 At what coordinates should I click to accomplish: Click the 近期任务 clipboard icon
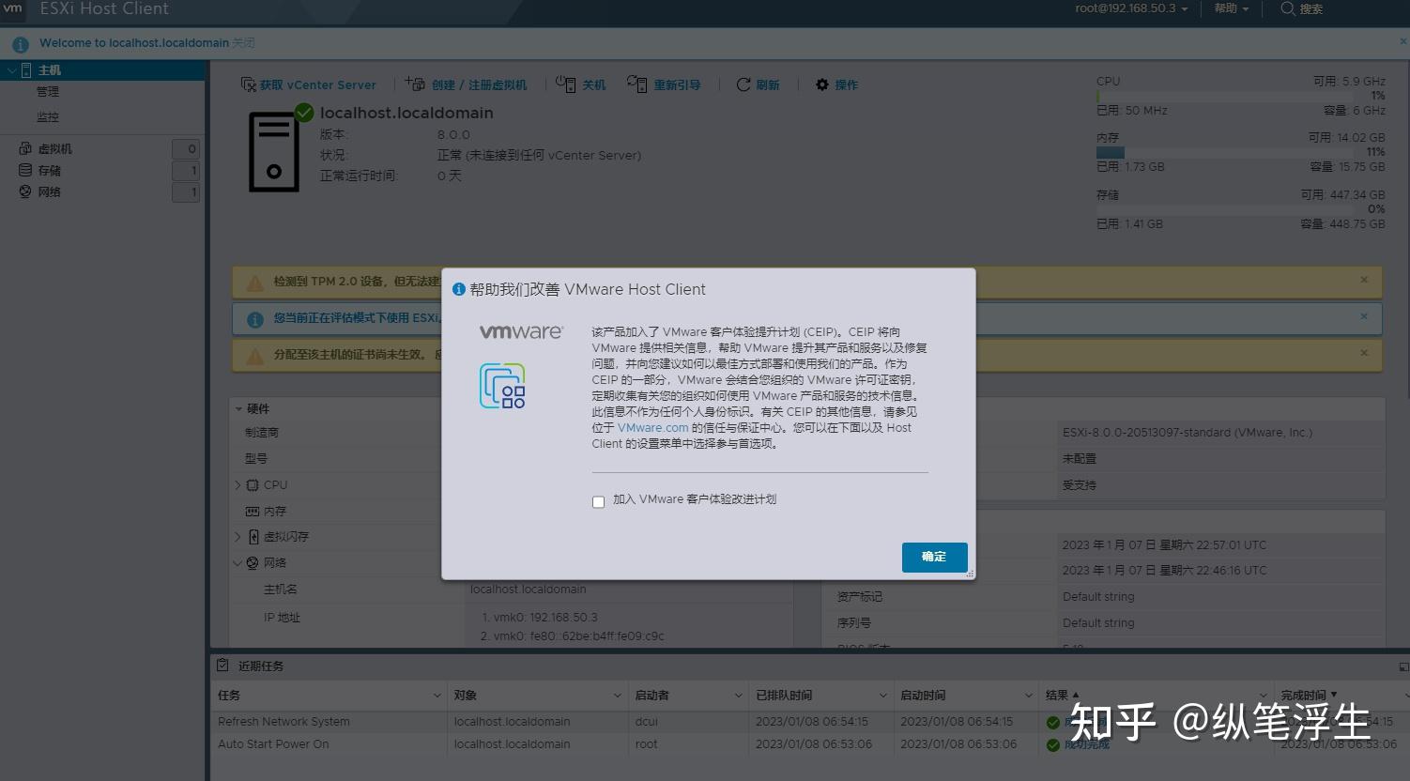222,666
